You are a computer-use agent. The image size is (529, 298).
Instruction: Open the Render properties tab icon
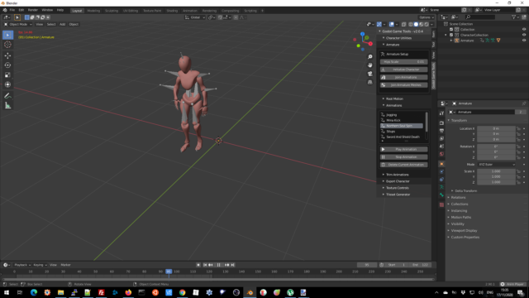pos(441,123)
